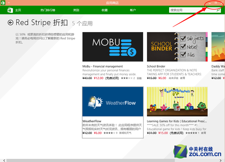Click WeatherFlow 新闻和天气 category label
This screenshot has width=225, height=162.
(x=125, y=133)
